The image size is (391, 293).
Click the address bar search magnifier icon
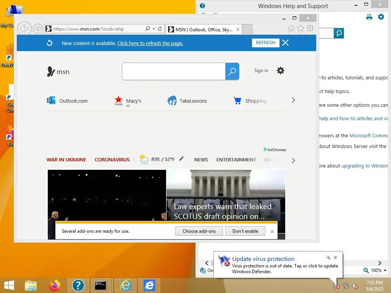coord(148,29)
